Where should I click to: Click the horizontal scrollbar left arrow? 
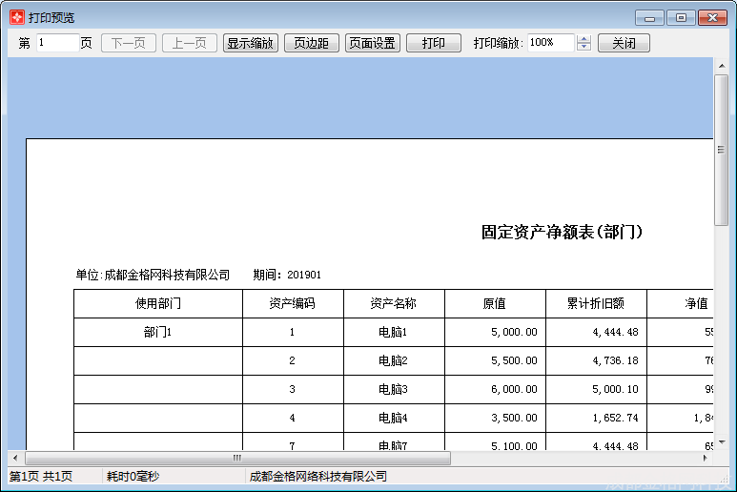pyautogui.click(x=14, y=459)
